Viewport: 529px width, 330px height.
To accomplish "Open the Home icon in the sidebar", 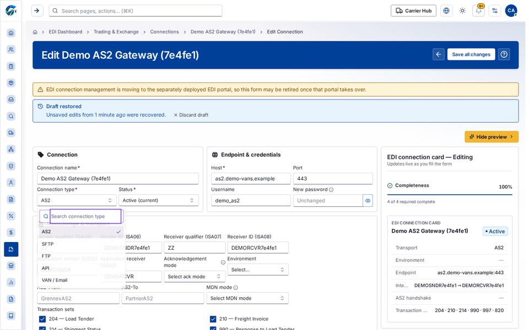I will 11,32.
